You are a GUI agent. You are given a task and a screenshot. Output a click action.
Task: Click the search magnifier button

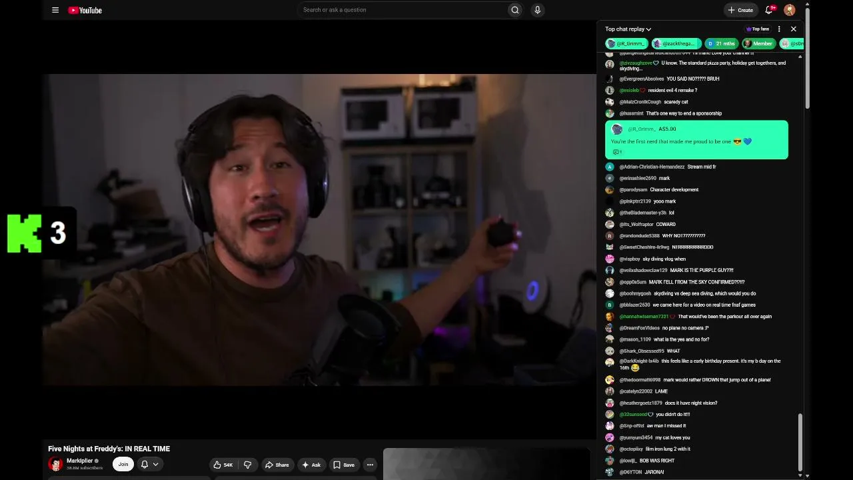[x=515, y=10]
